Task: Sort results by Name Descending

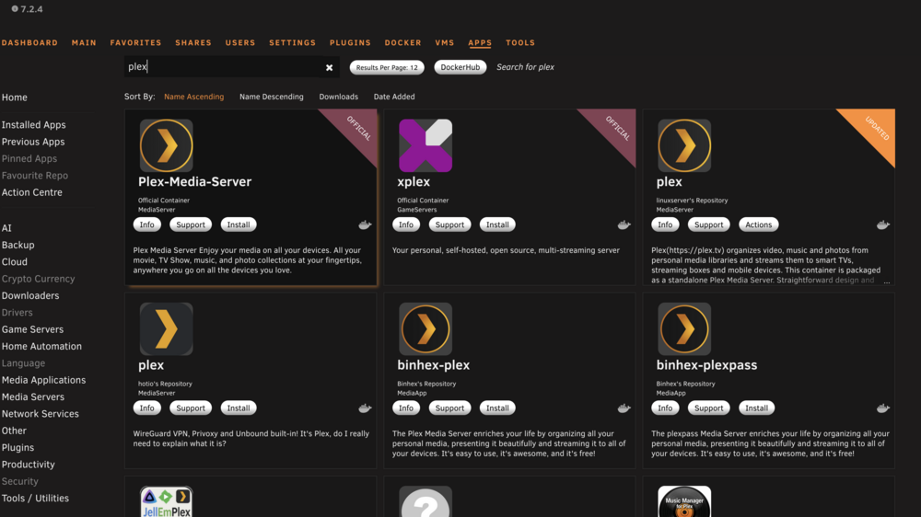Action: [272, 97]
